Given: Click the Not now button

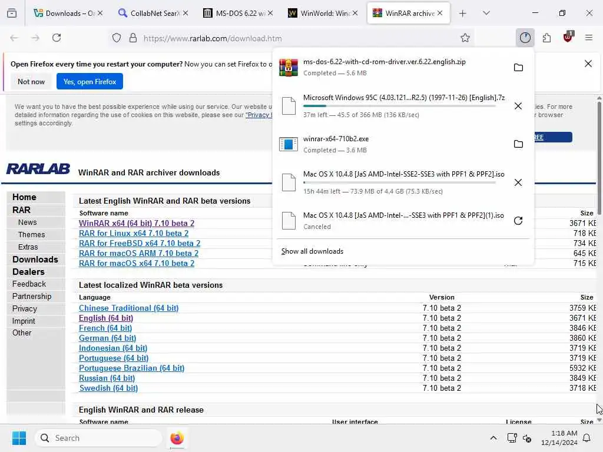Looking at the screenshot, I should (x=31, y=81).
